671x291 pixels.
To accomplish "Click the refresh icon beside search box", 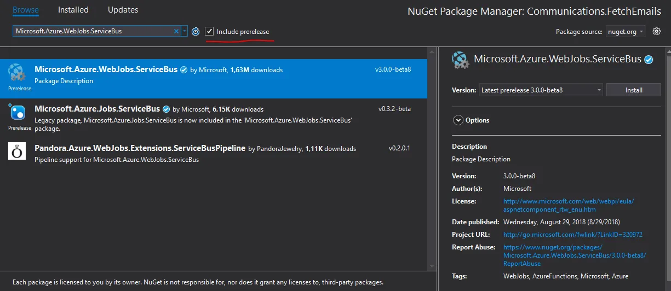I will tap(196, 32).
